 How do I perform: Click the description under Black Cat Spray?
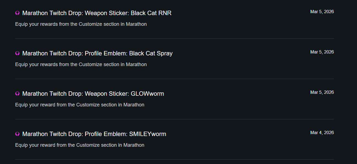tap(81, 64)
